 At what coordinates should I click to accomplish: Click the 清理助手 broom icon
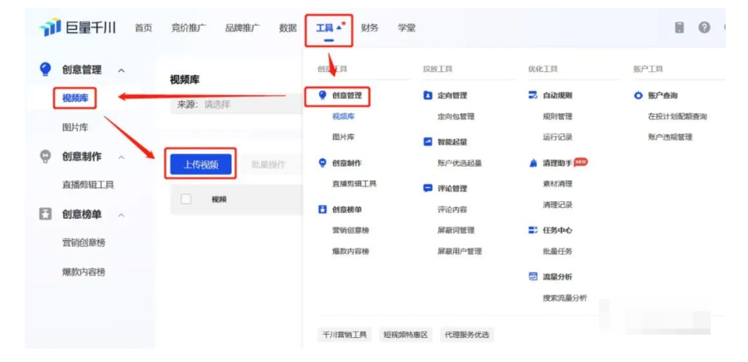[x=533, y=163]
